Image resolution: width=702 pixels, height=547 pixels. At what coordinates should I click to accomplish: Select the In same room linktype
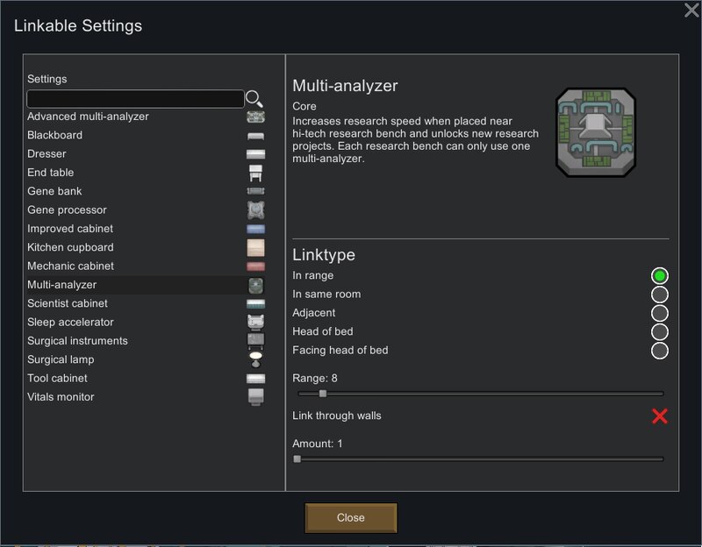coord(660,295)
